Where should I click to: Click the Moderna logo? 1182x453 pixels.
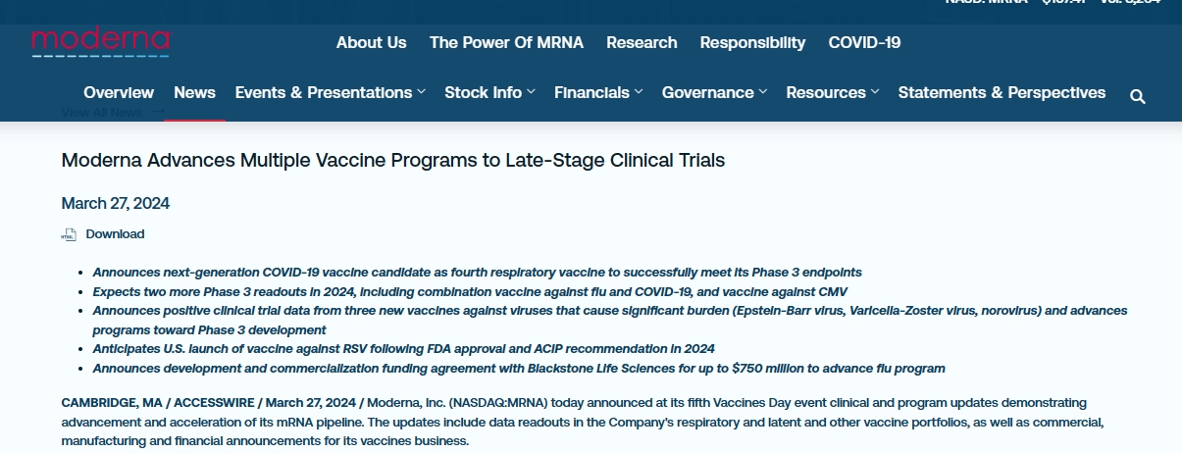[x=100, y=42]
